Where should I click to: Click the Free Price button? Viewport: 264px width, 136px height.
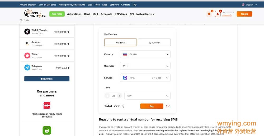57,14
